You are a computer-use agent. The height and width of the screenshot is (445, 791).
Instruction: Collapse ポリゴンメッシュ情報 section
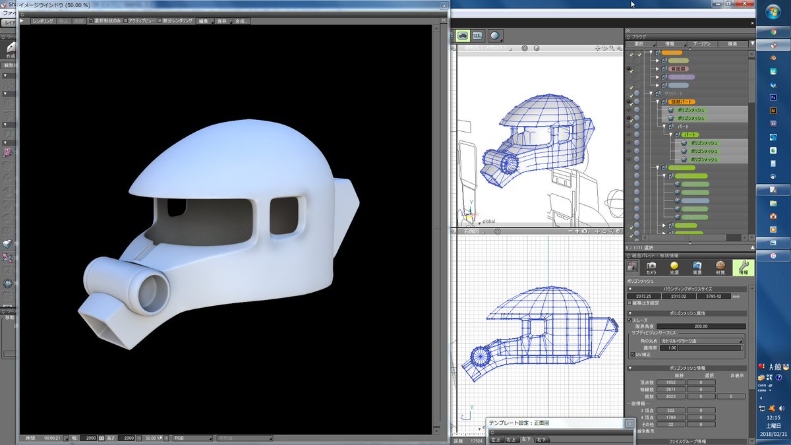click(x=630, y=368)
